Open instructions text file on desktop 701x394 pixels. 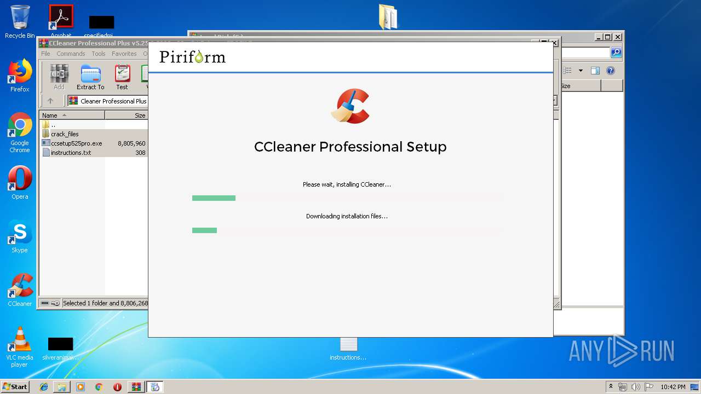click(x=348, y=349)
